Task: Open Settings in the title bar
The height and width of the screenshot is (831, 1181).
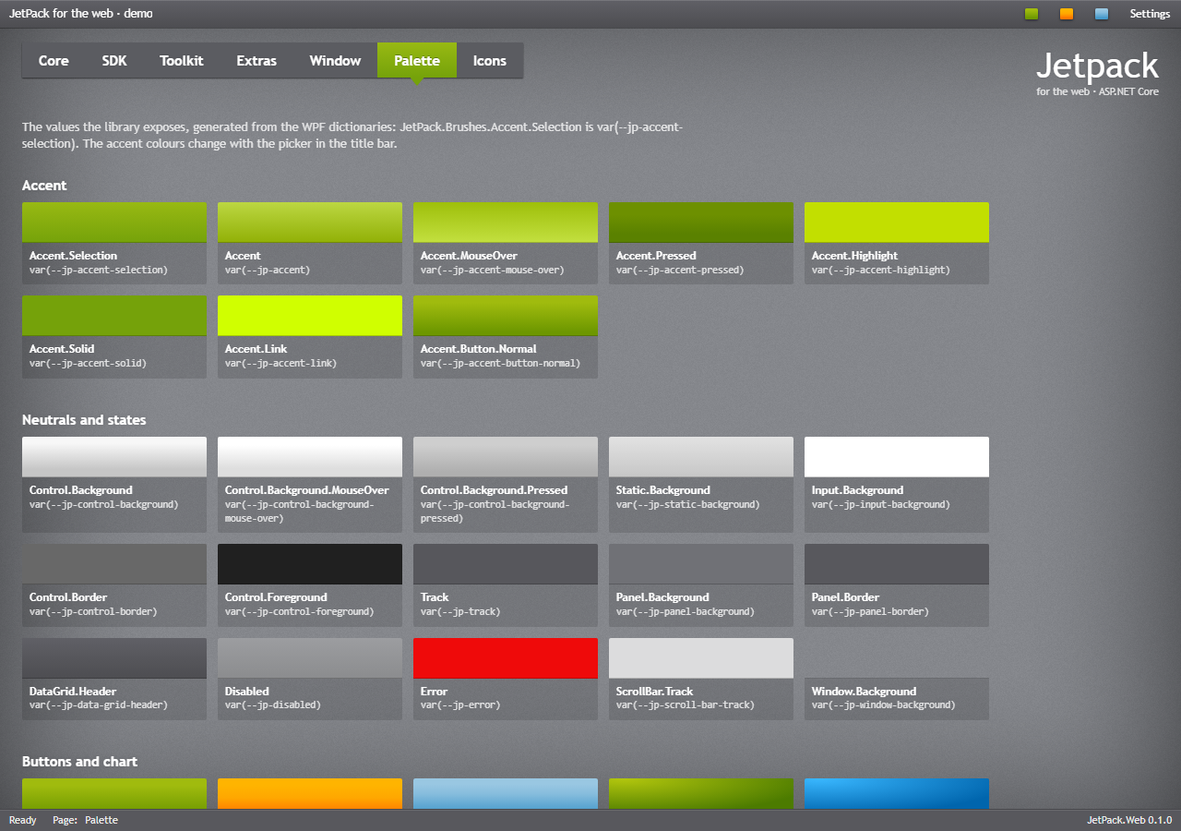Action: (x=1150, y=14)
